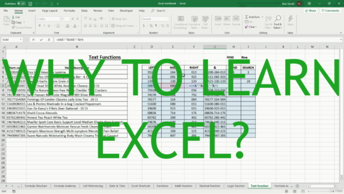344x194 pixels.
Task: Confirm the formula with check mark
Action: (41, 39)
